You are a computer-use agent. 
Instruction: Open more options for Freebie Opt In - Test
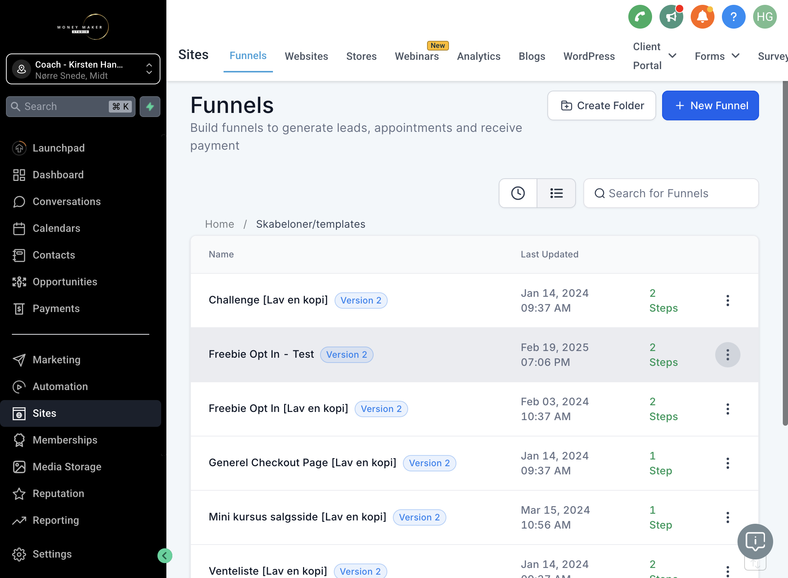tap(728, 355)
